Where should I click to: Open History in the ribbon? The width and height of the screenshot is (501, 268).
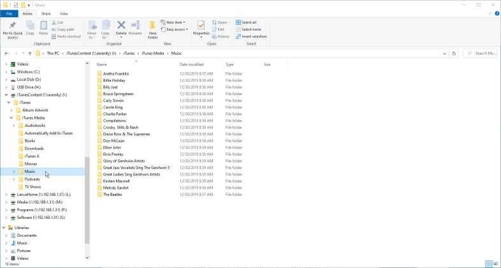tap(221, 36)
